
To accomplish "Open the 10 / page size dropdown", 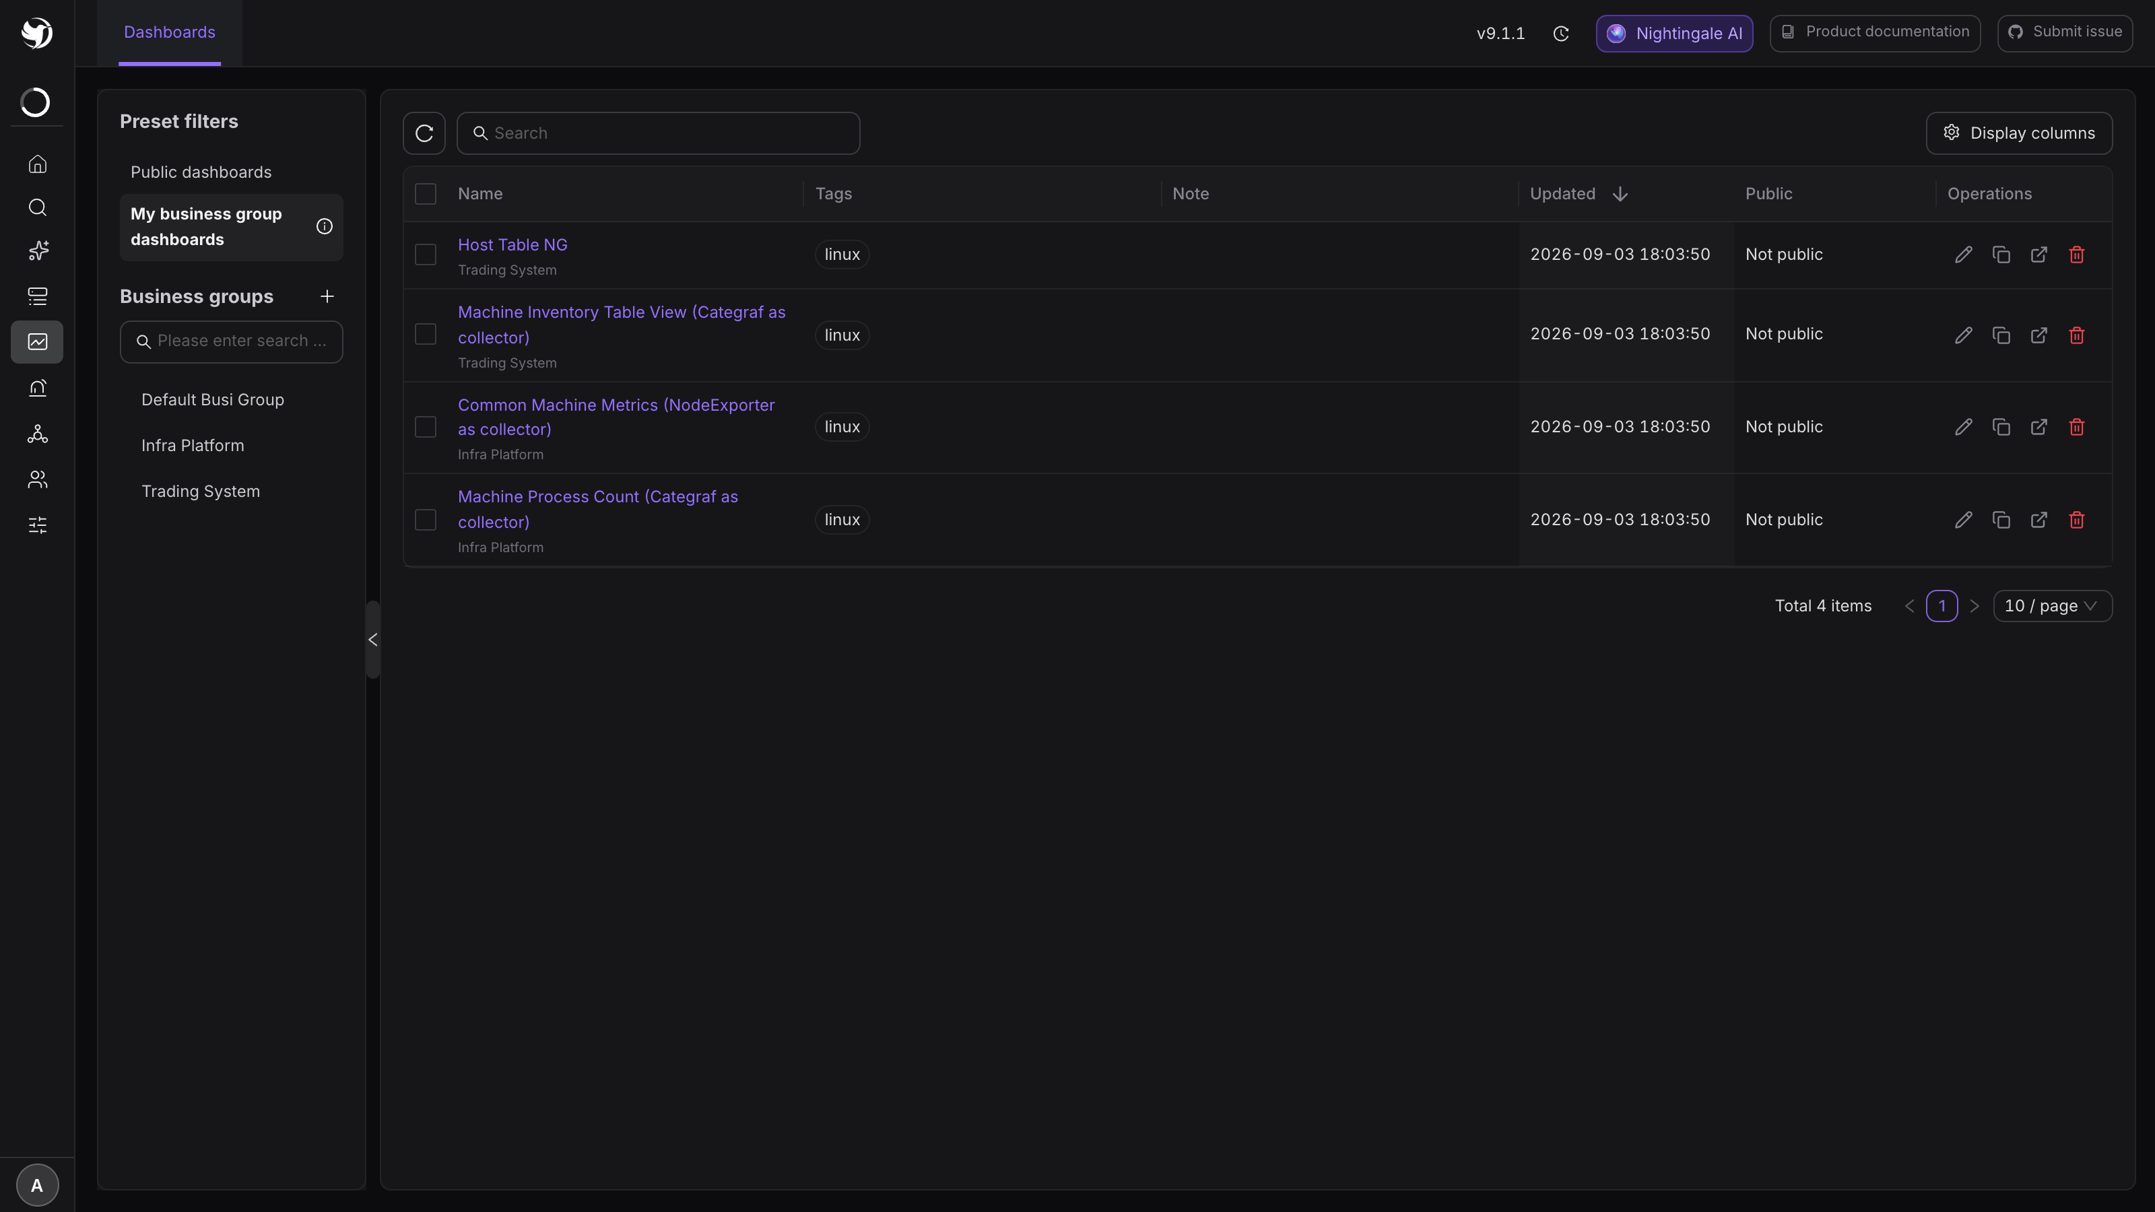I will (2052, 605).
